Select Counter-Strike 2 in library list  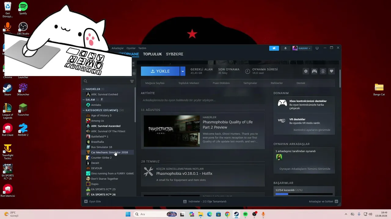coord(101,158)
